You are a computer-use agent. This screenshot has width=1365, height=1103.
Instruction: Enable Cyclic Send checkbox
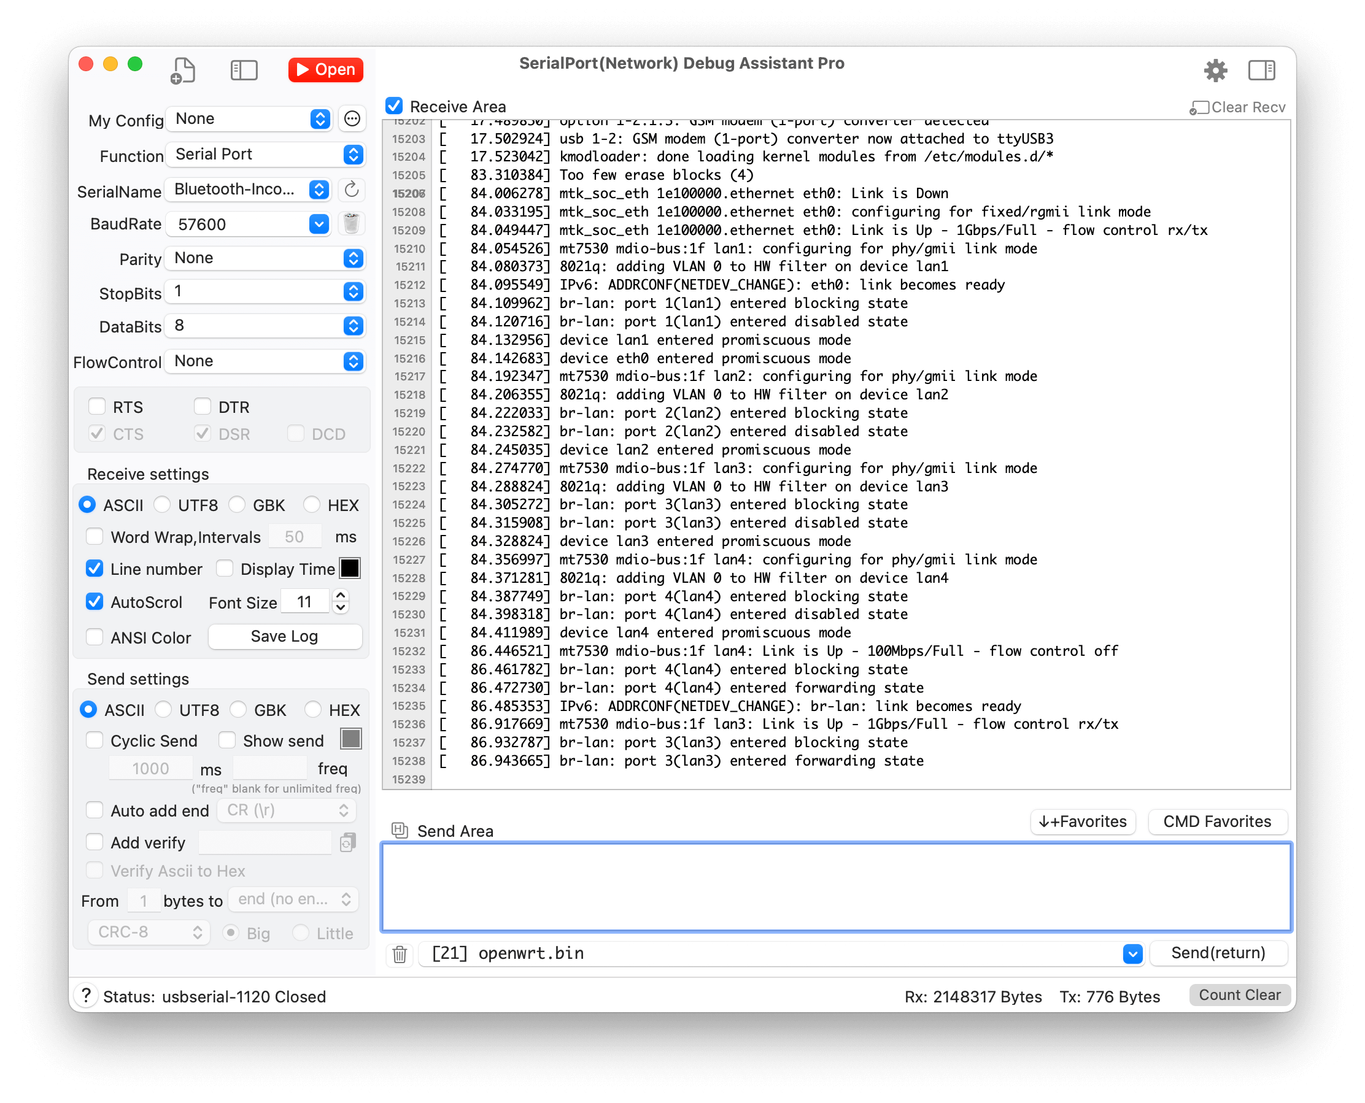coord(95,740)
